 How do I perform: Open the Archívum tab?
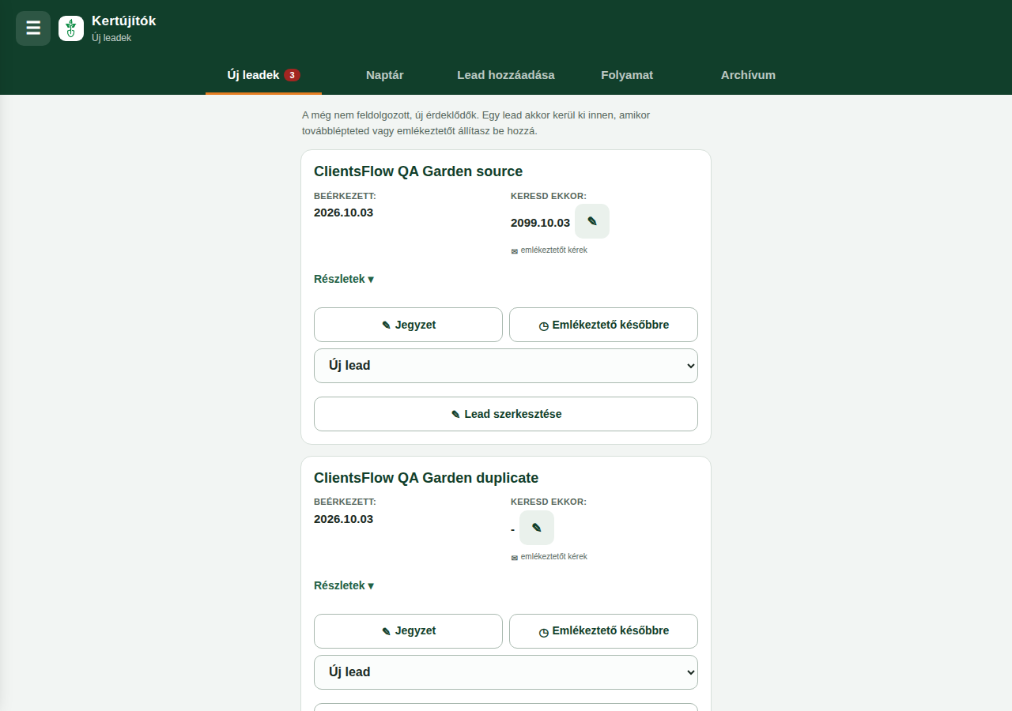748,75
